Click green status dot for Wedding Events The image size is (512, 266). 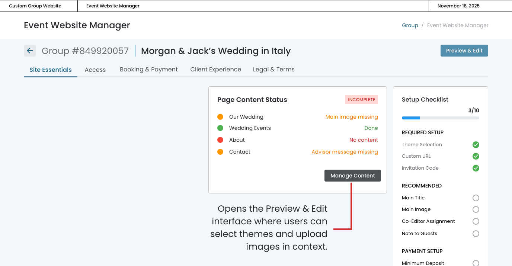point(220,128)
